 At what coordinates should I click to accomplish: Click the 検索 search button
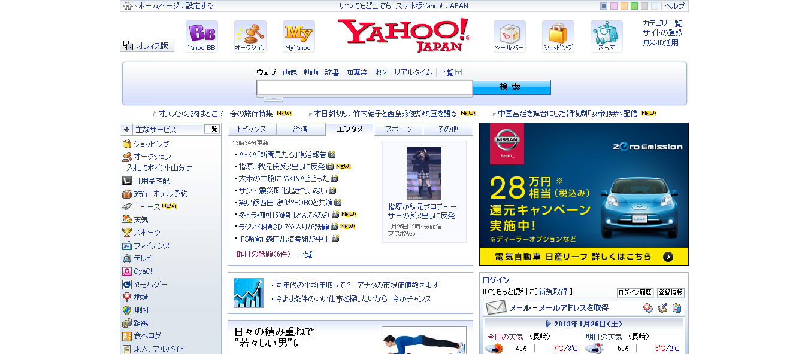point(512,87)
